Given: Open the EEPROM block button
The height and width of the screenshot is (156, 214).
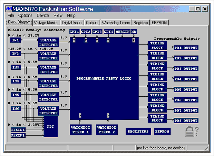Looking at the screenshot, I should (x=162, y=131).
